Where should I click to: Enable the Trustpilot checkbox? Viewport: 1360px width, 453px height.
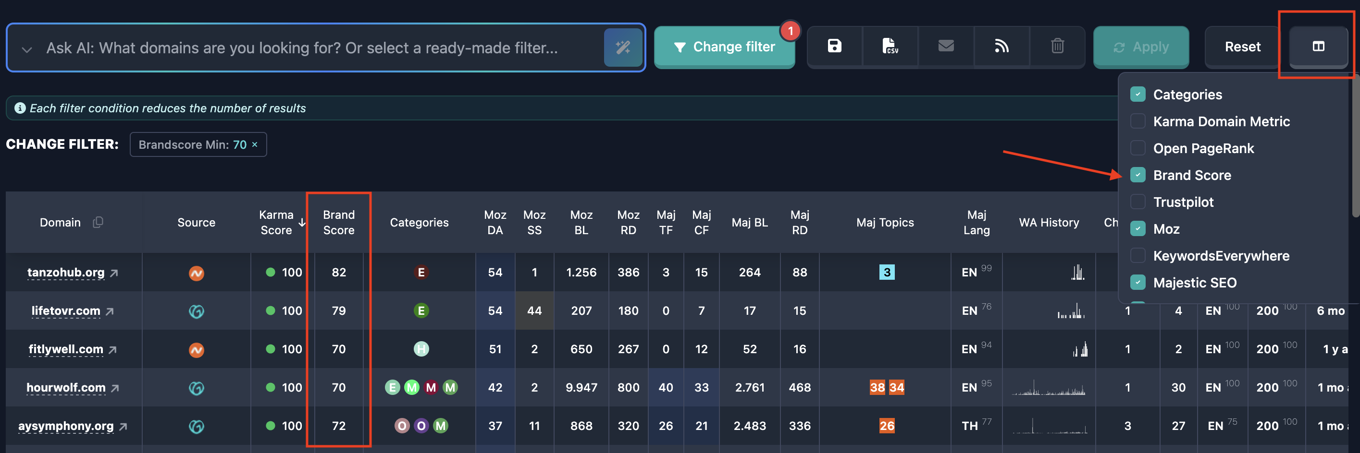point(1137,202)
